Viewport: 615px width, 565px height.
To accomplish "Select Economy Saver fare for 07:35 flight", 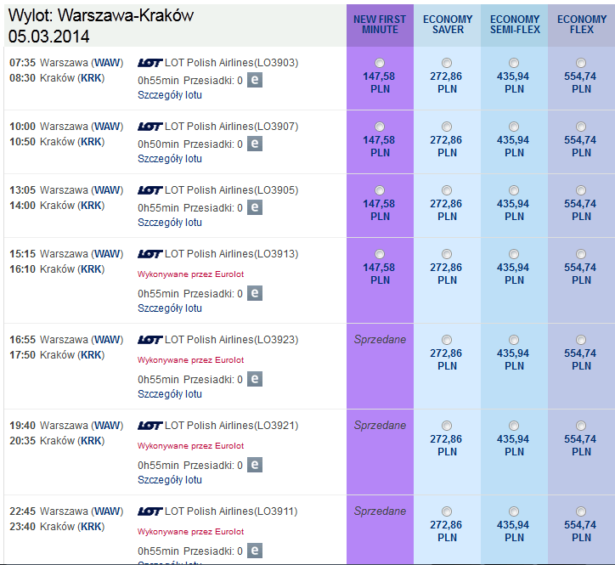I will (447, 63).
